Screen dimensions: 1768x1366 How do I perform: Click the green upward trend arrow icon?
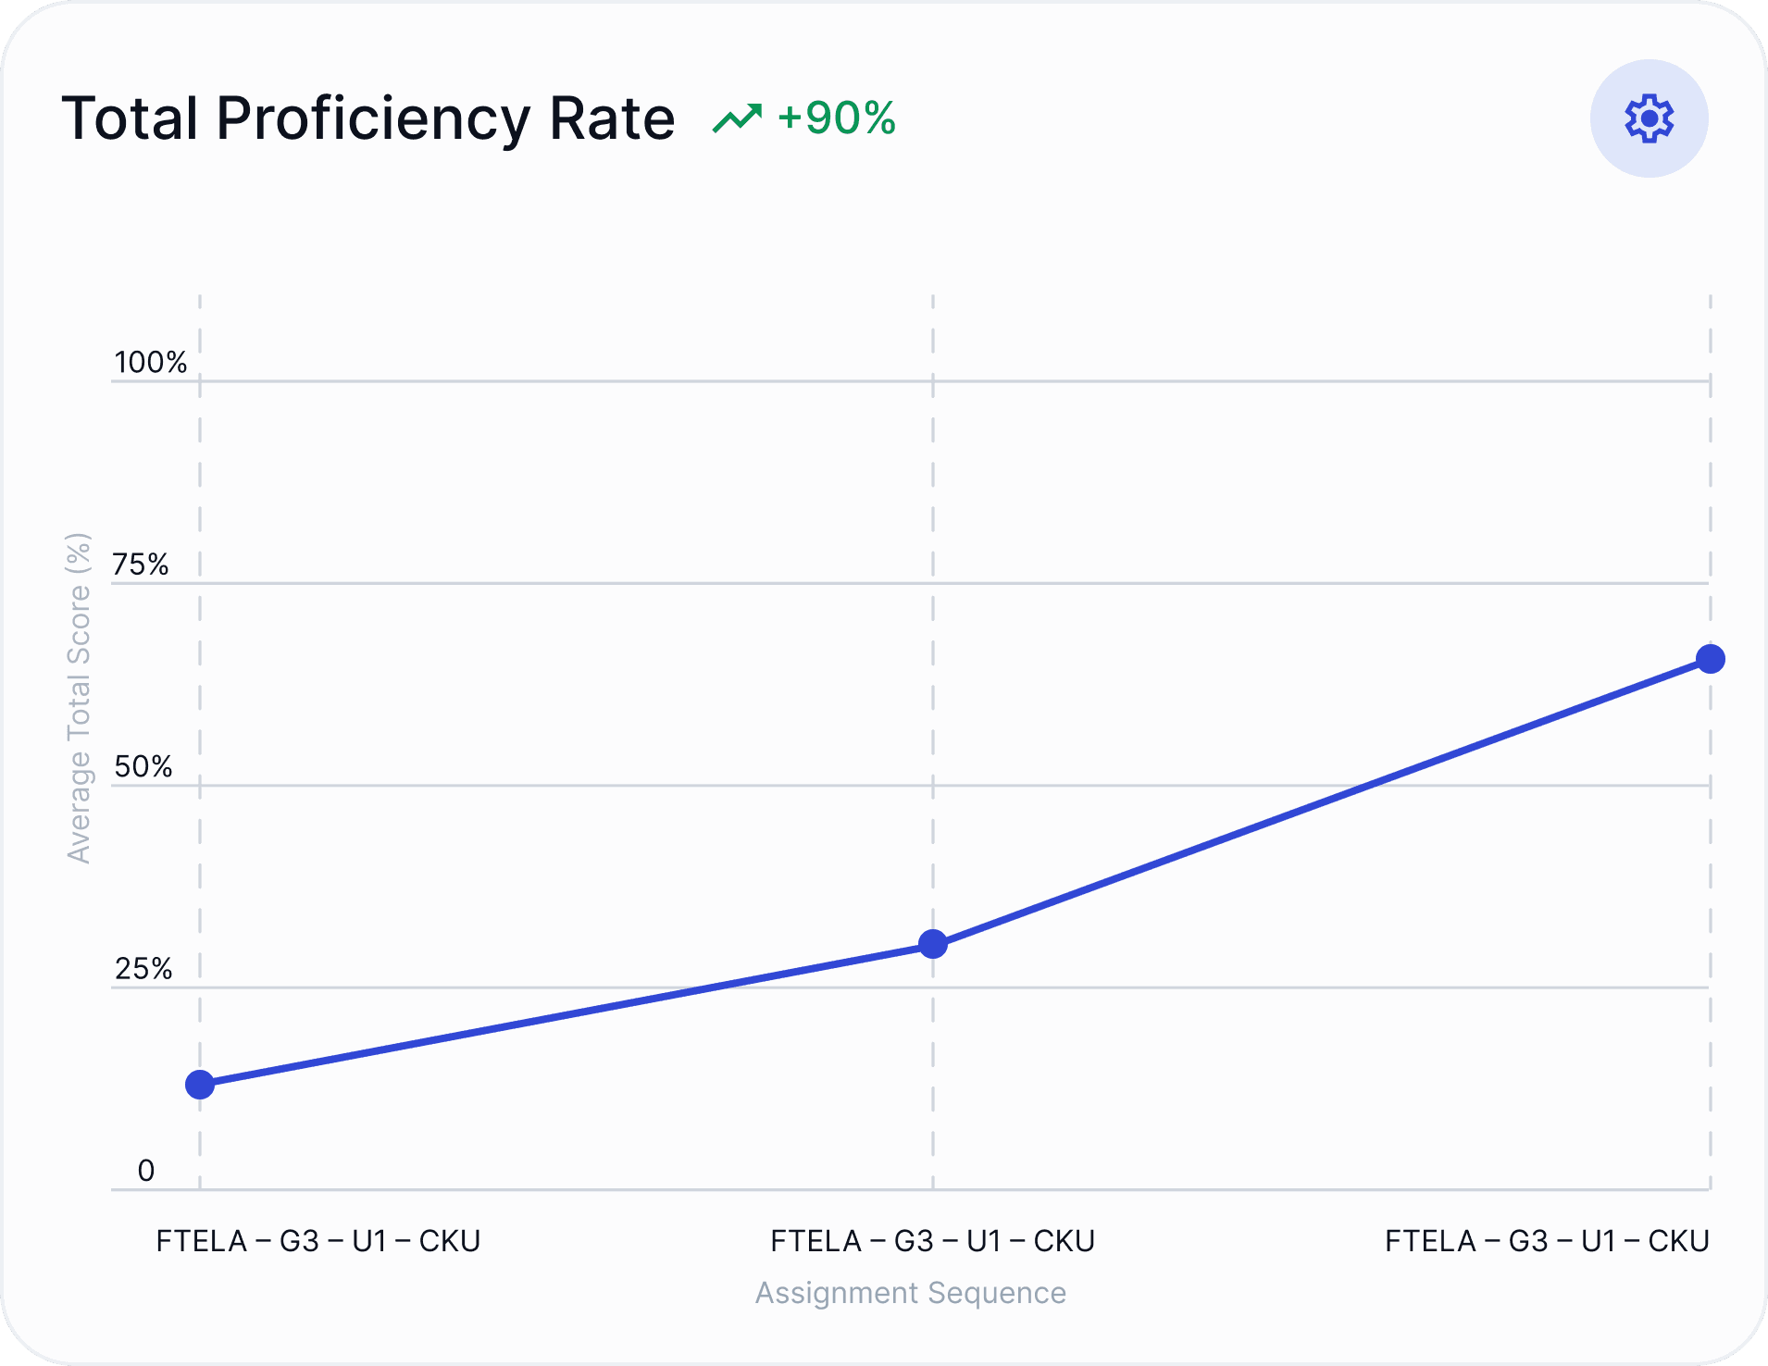738,116
